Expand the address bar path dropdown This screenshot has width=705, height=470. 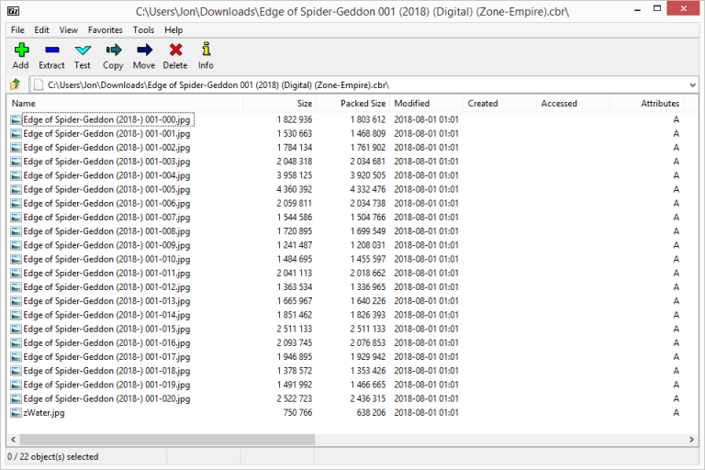pos(692,84)
